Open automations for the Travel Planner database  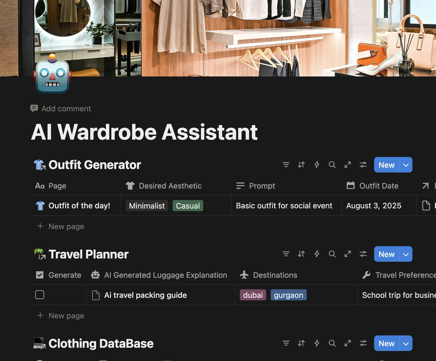click(317, 254)
